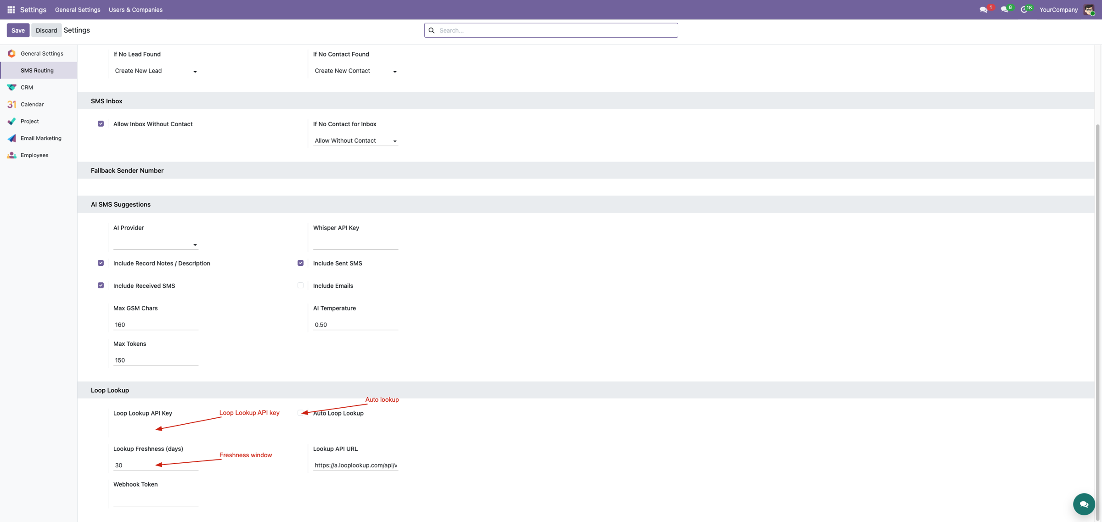Focus the Search input field
This screenshot has width=1102, height=522.
pos(551,30)
